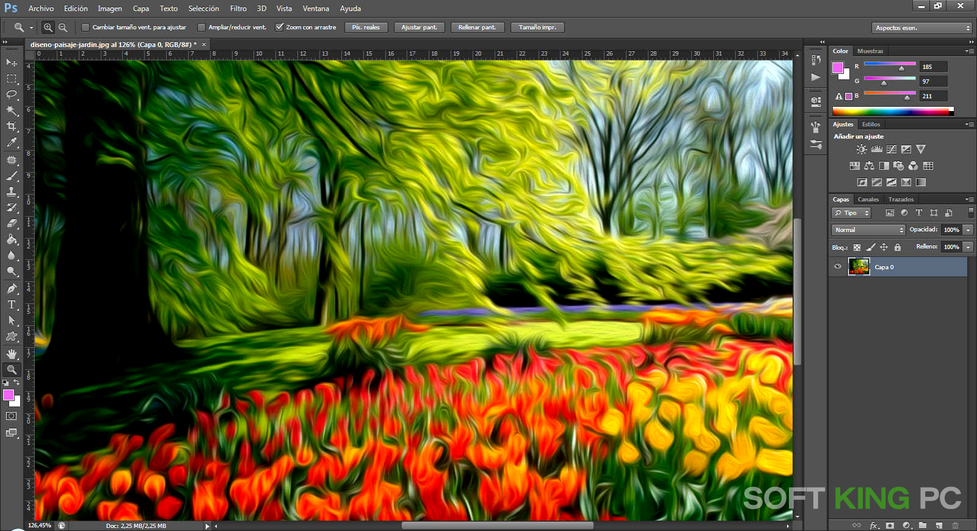Select the Horizontal Type tool
Image resolution: width=977 pixels, height=531 pixels.
tap(12, 305)
